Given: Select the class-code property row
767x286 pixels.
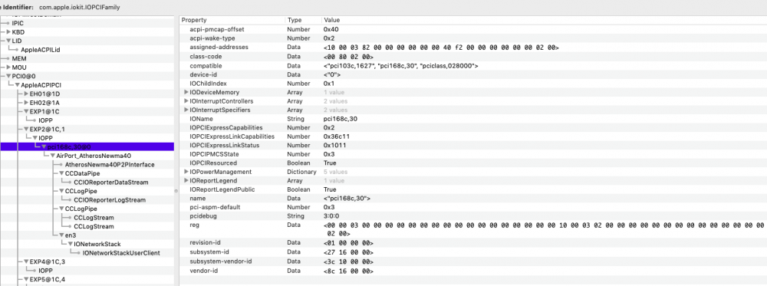Looking at the screenshot, I should click(473, 56).
